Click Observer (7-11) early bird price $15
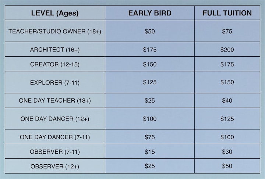The width and height of the screenshot is (265, 179). click(150, 152)
